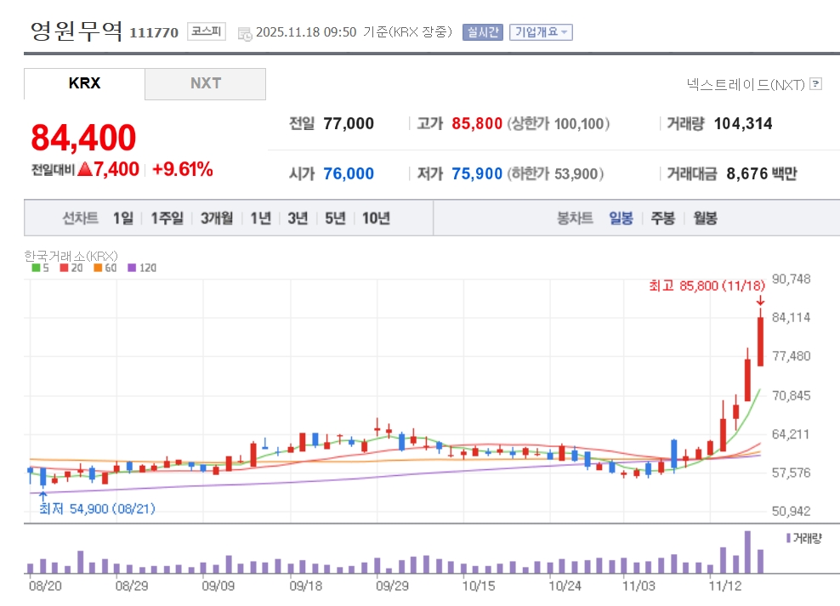Show the 월봉 monthly candlestick chart
Viewport: 840px width, 606px height.
pos(705,218)
